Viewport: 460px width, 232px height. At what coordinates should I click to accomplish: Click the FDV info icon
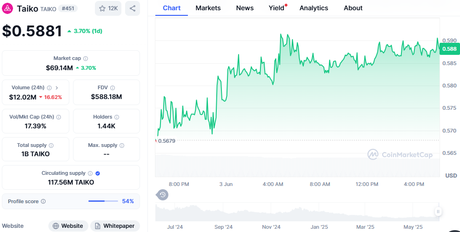(113, 88)
